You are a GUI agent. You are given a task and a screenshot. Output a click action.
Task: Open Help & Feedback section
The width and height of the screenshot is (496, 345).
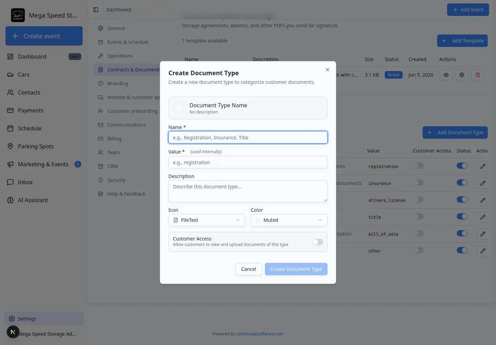point(127,194)
